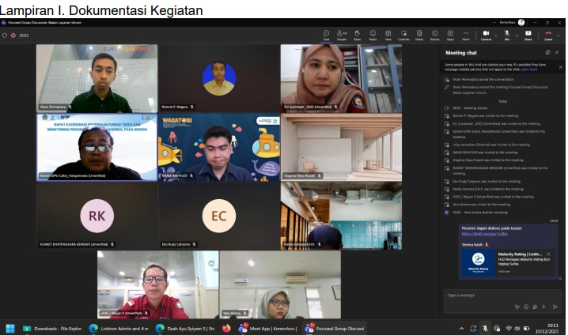Toggle the Chat panel visibility
Image resolution: width=568 pixels, height=335 pixels.
click(326, 35)
